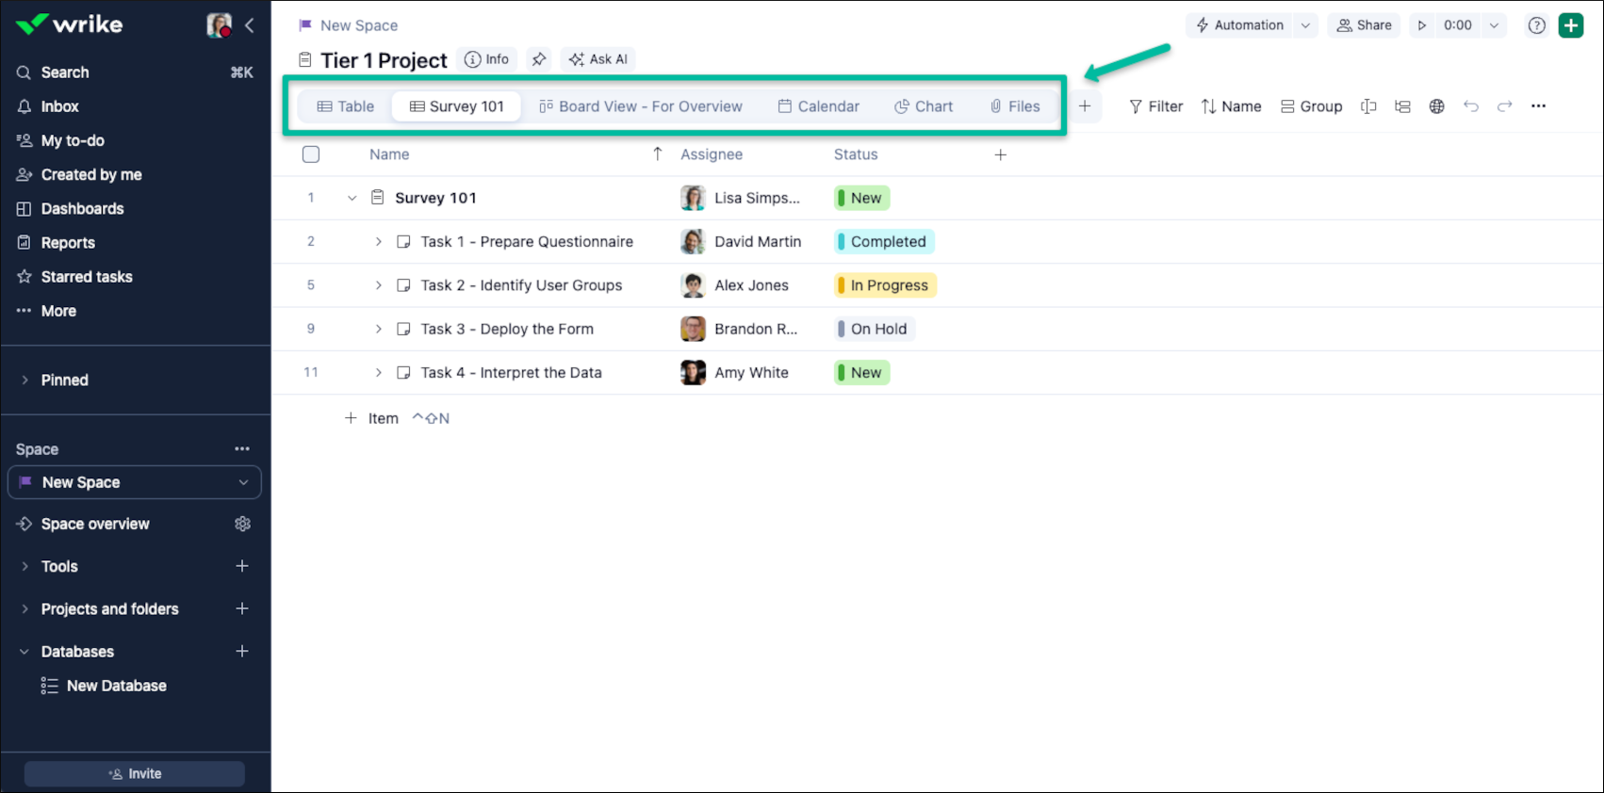The width and height of the screenshot is (1604, 793).
Task: Expand Task 2 - Identify User Groups
Action: (378, 285)
